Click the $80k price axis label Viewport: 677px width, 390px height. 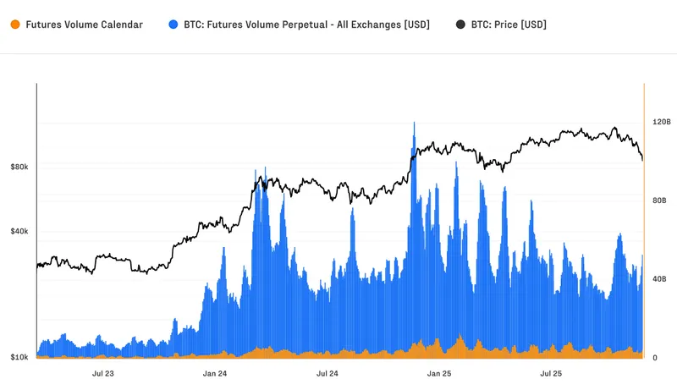point(19,167)
